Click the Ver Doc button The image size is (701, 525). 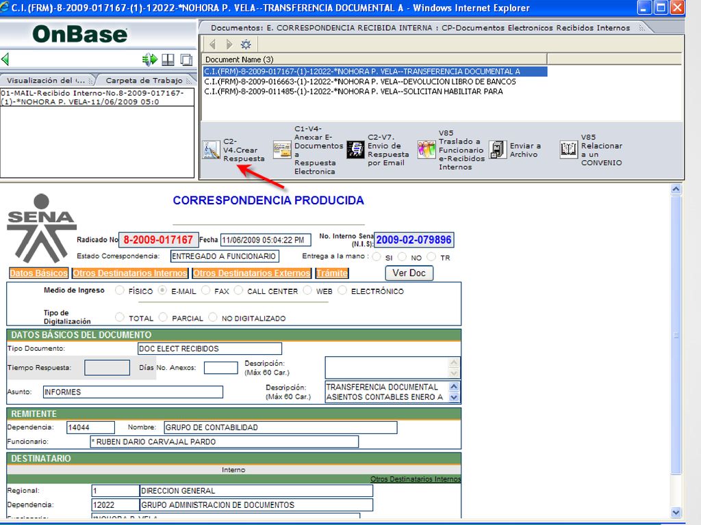pos(409,273)
